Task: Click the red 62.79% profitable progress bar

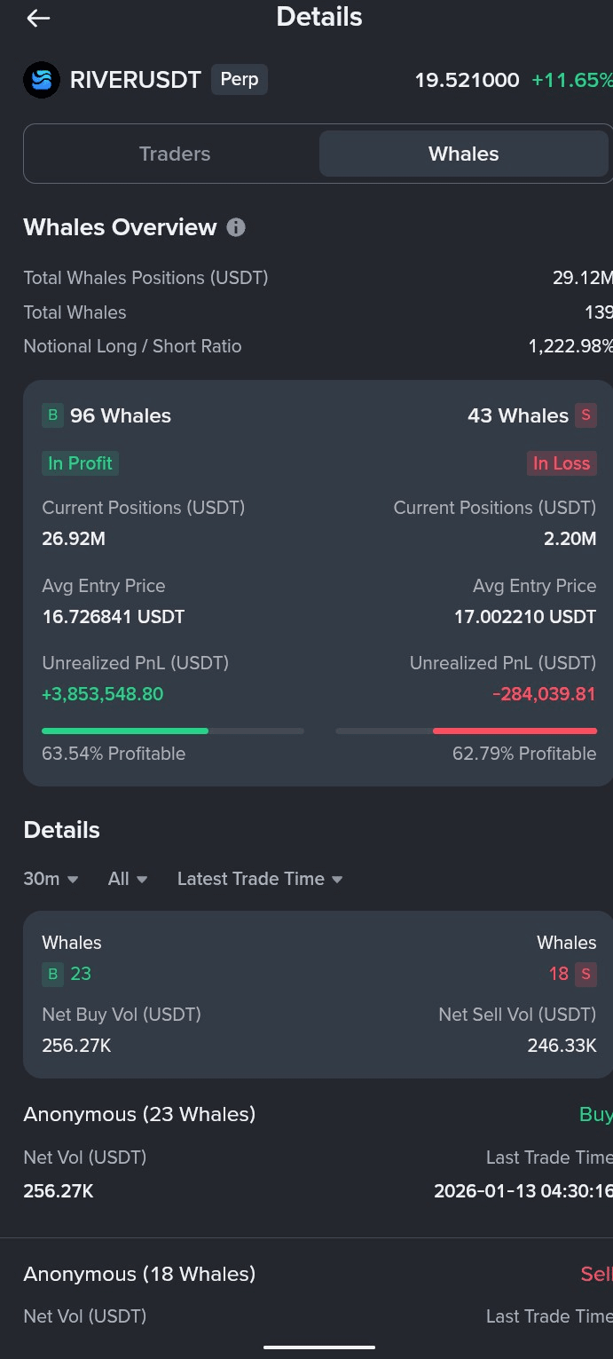Action: pyautogui.click(x=515, y=731)
